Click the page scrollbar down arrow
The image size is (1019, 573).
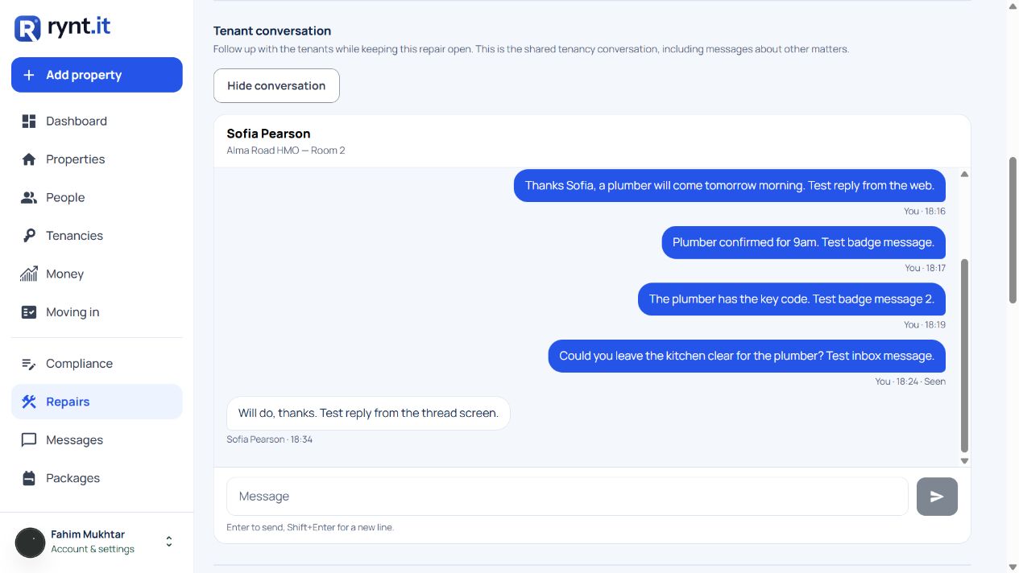pyautogui.click(x=1013, y=567)
